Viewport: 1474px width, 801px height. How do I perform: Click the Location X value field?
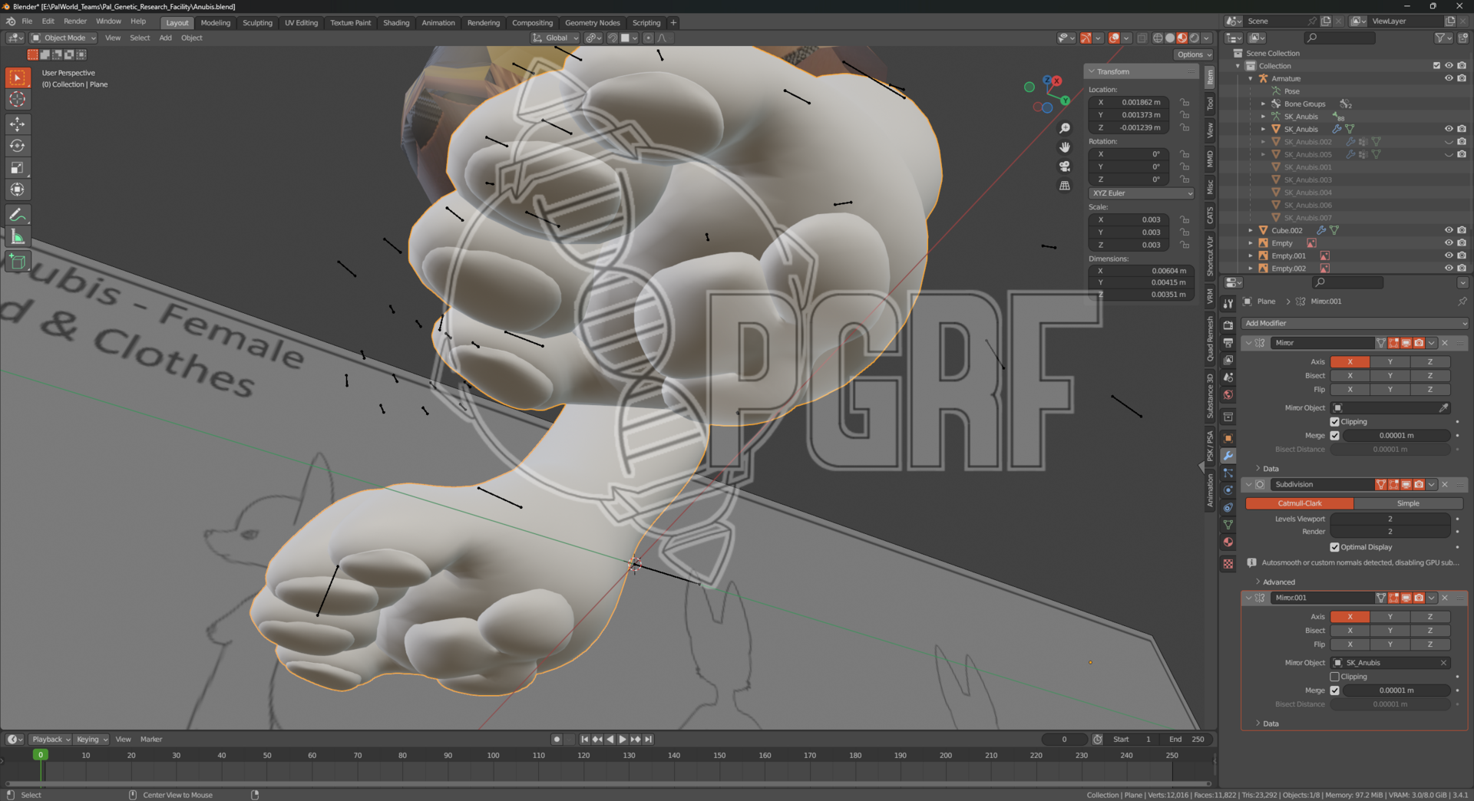(x=1129, y=103)
